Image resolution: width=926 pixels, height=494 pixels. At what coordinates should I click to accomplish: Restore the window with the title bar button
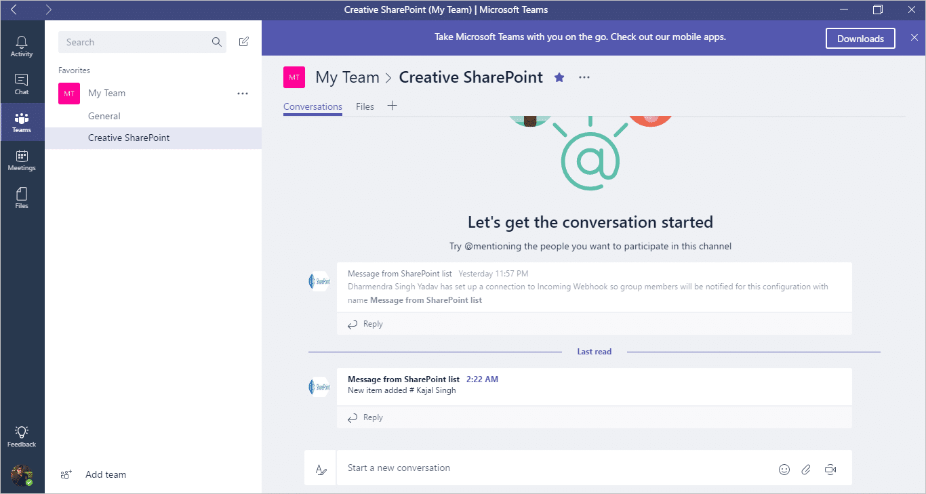coord(878,9)
